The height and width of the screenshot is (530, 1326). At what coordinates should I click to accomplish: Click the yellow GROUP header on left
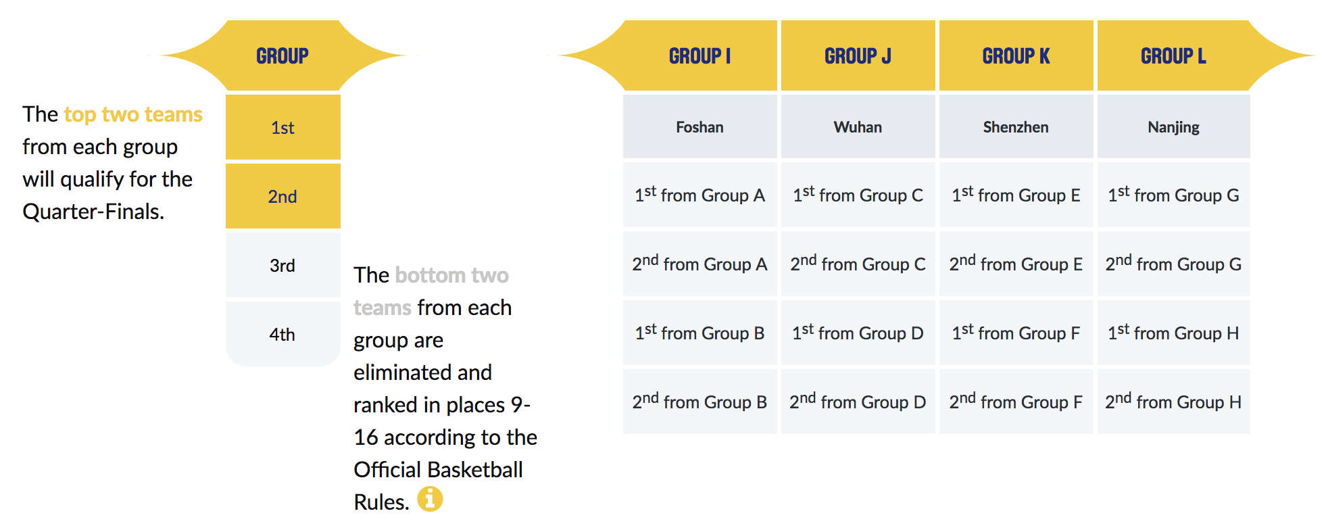coord(283,55)
